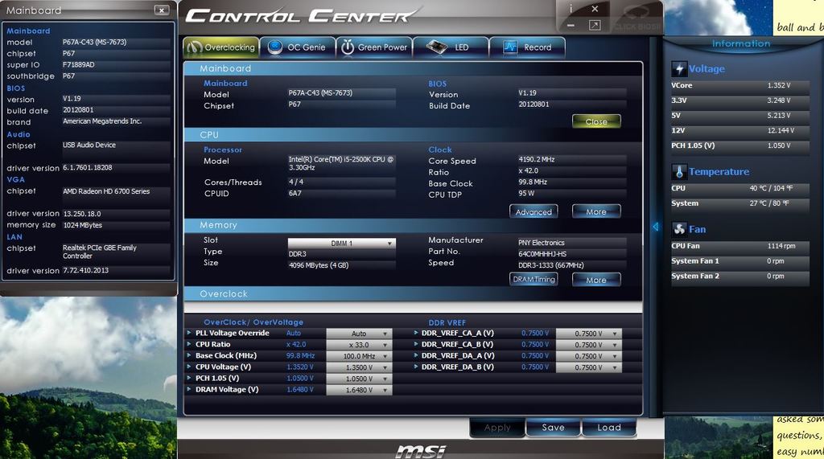Click the yellow sticky note reading 'ball and'
Screen dimensions: 824x459
click(798, 18)
